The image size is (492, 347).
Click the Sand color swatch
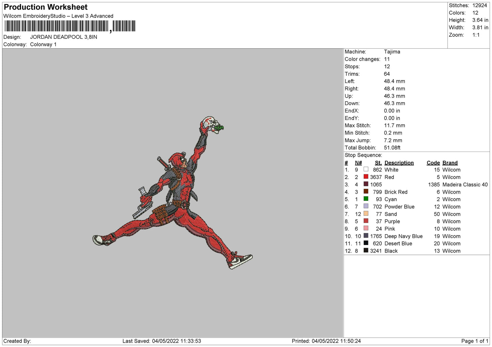tap(366, 213)
